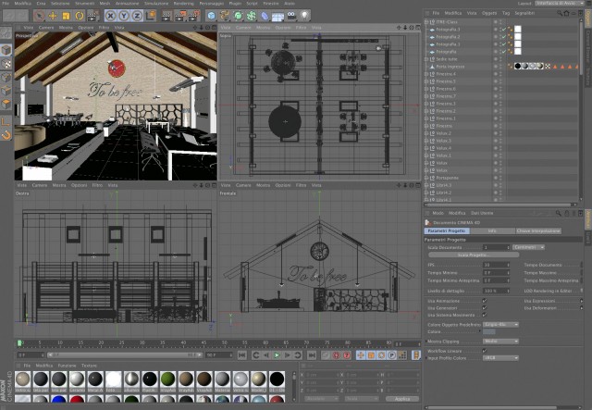Screen dimensions: 592x410
Task: Select the Scale tool
Action: coord(66,16)
